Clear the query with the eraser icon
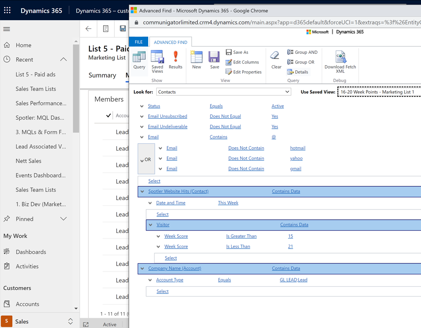This screenshot has height=328, width=421. point(276,60)
